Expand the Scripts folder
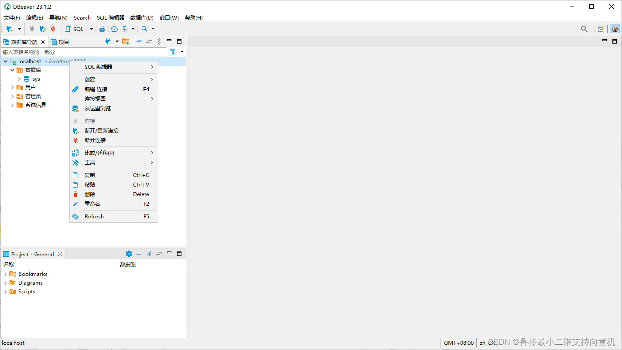622x350 pixels. (x=5, y=292)
